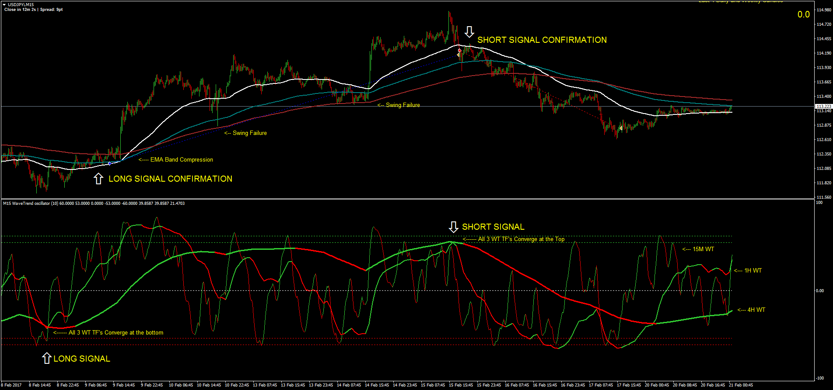Viewport: 833px width, 390px height.
Task: Click the 112.875 price axis label
Action: (x=824, y=125)
